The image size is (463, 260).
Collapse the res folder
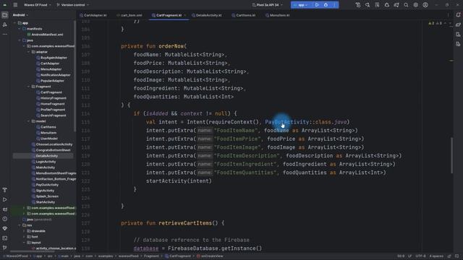point(20,225)
